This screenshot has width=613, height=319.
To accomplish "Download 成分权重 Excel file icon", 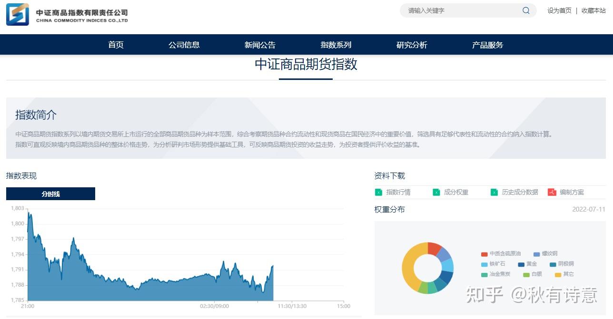I will (x=435, y=192).
